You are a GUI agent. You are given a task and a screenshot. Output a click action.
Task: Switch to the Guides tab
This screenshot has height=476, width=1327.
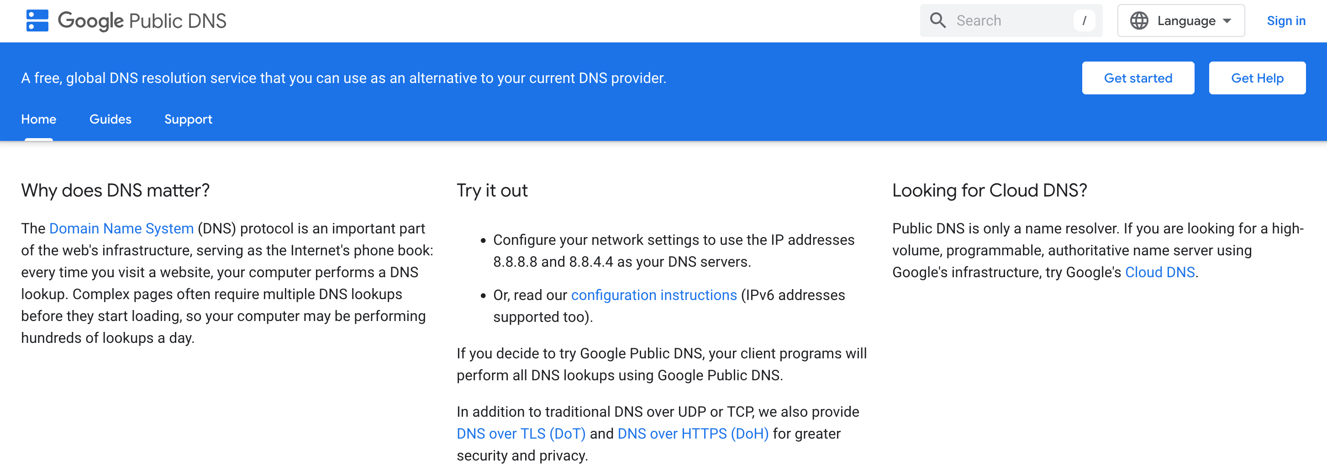[x=110, y=119]
